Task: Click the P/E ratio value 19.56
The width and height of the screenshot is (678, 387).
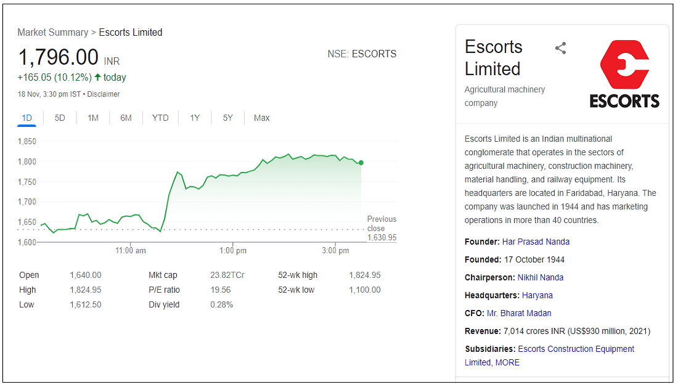Action: (x=221, y=290)
